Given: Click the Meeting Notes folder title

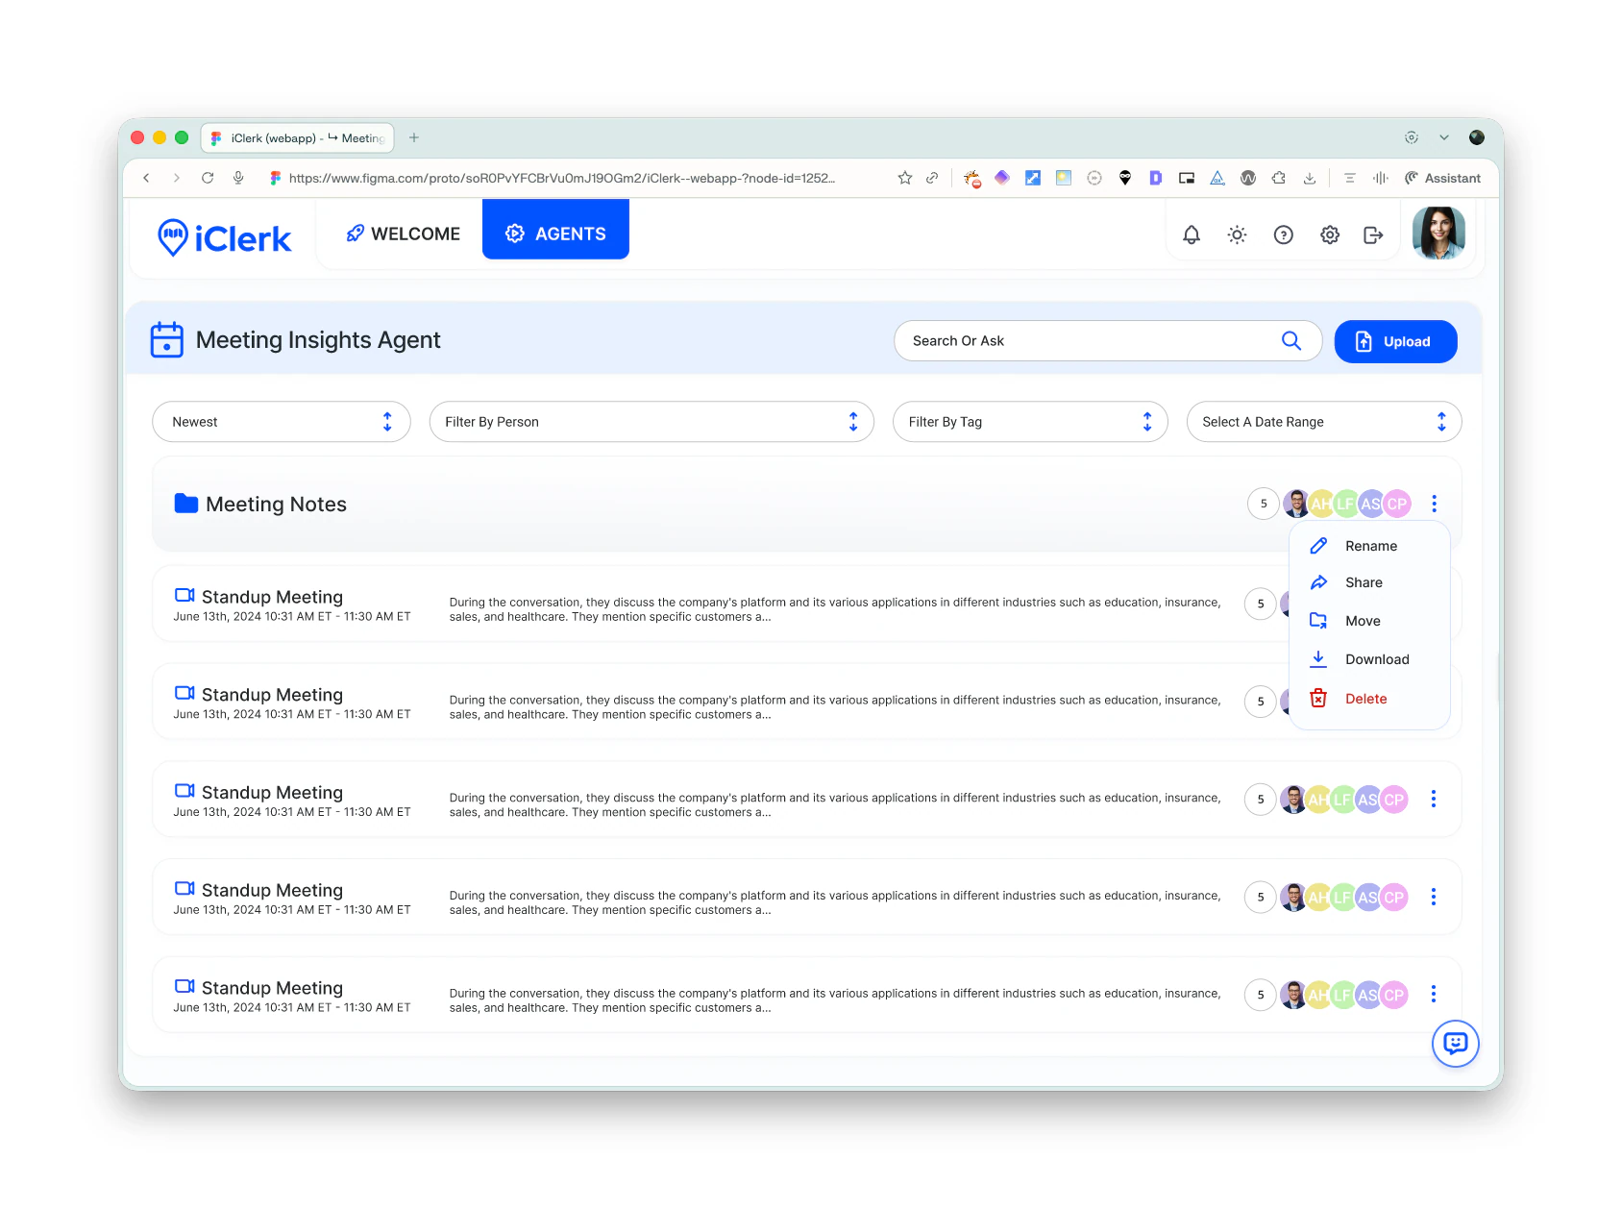Looking at the screenshot, I should [276, 505].
